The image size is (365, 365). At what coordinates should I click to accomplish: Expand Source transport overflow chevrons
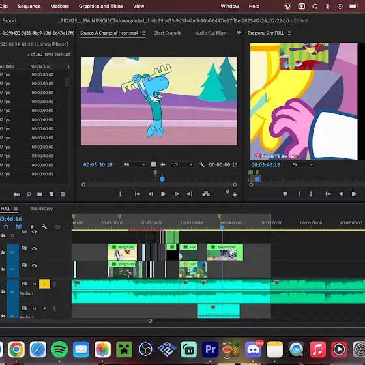click(x=227, y=192)
